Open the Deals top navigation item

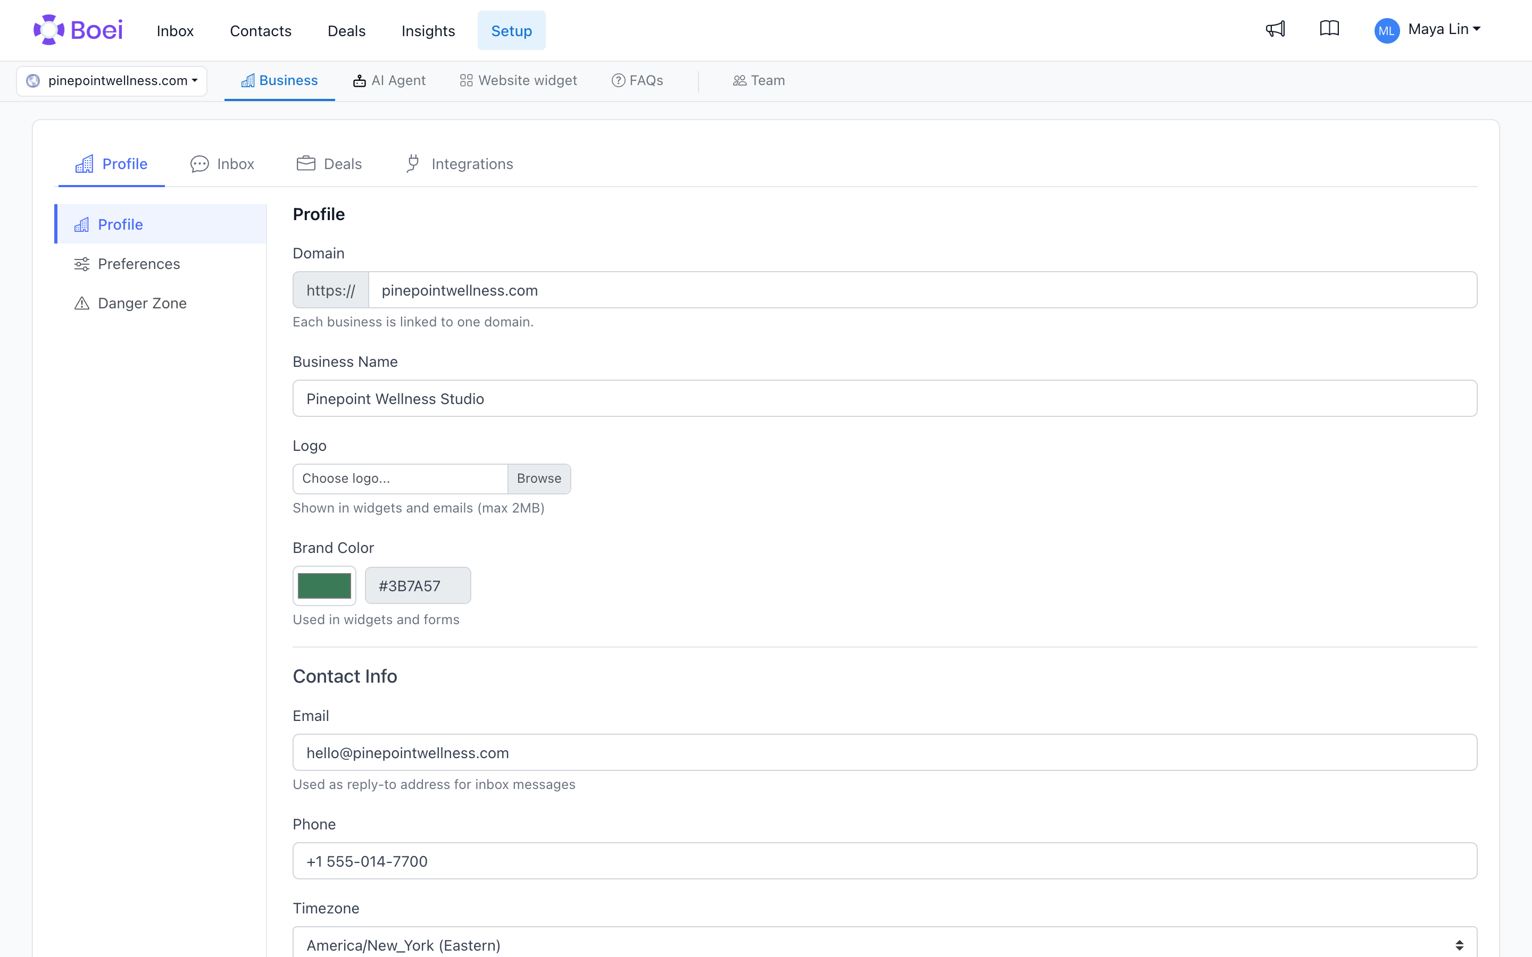pos(346,30)
